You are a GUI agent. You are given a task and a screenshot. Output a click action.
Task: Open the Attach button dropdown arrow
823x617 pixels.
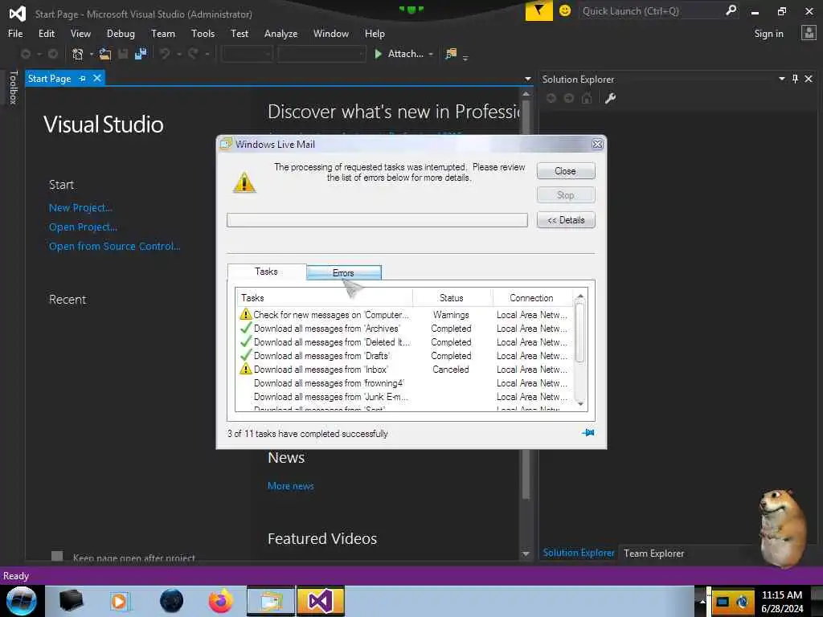(x=431, y=54)
